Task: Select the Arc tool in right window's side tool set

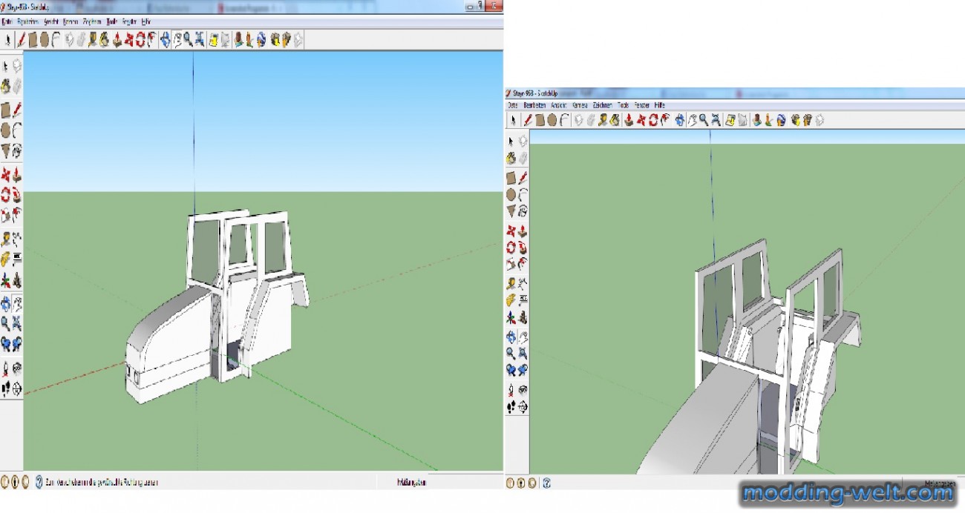Action: click(523, 196)
